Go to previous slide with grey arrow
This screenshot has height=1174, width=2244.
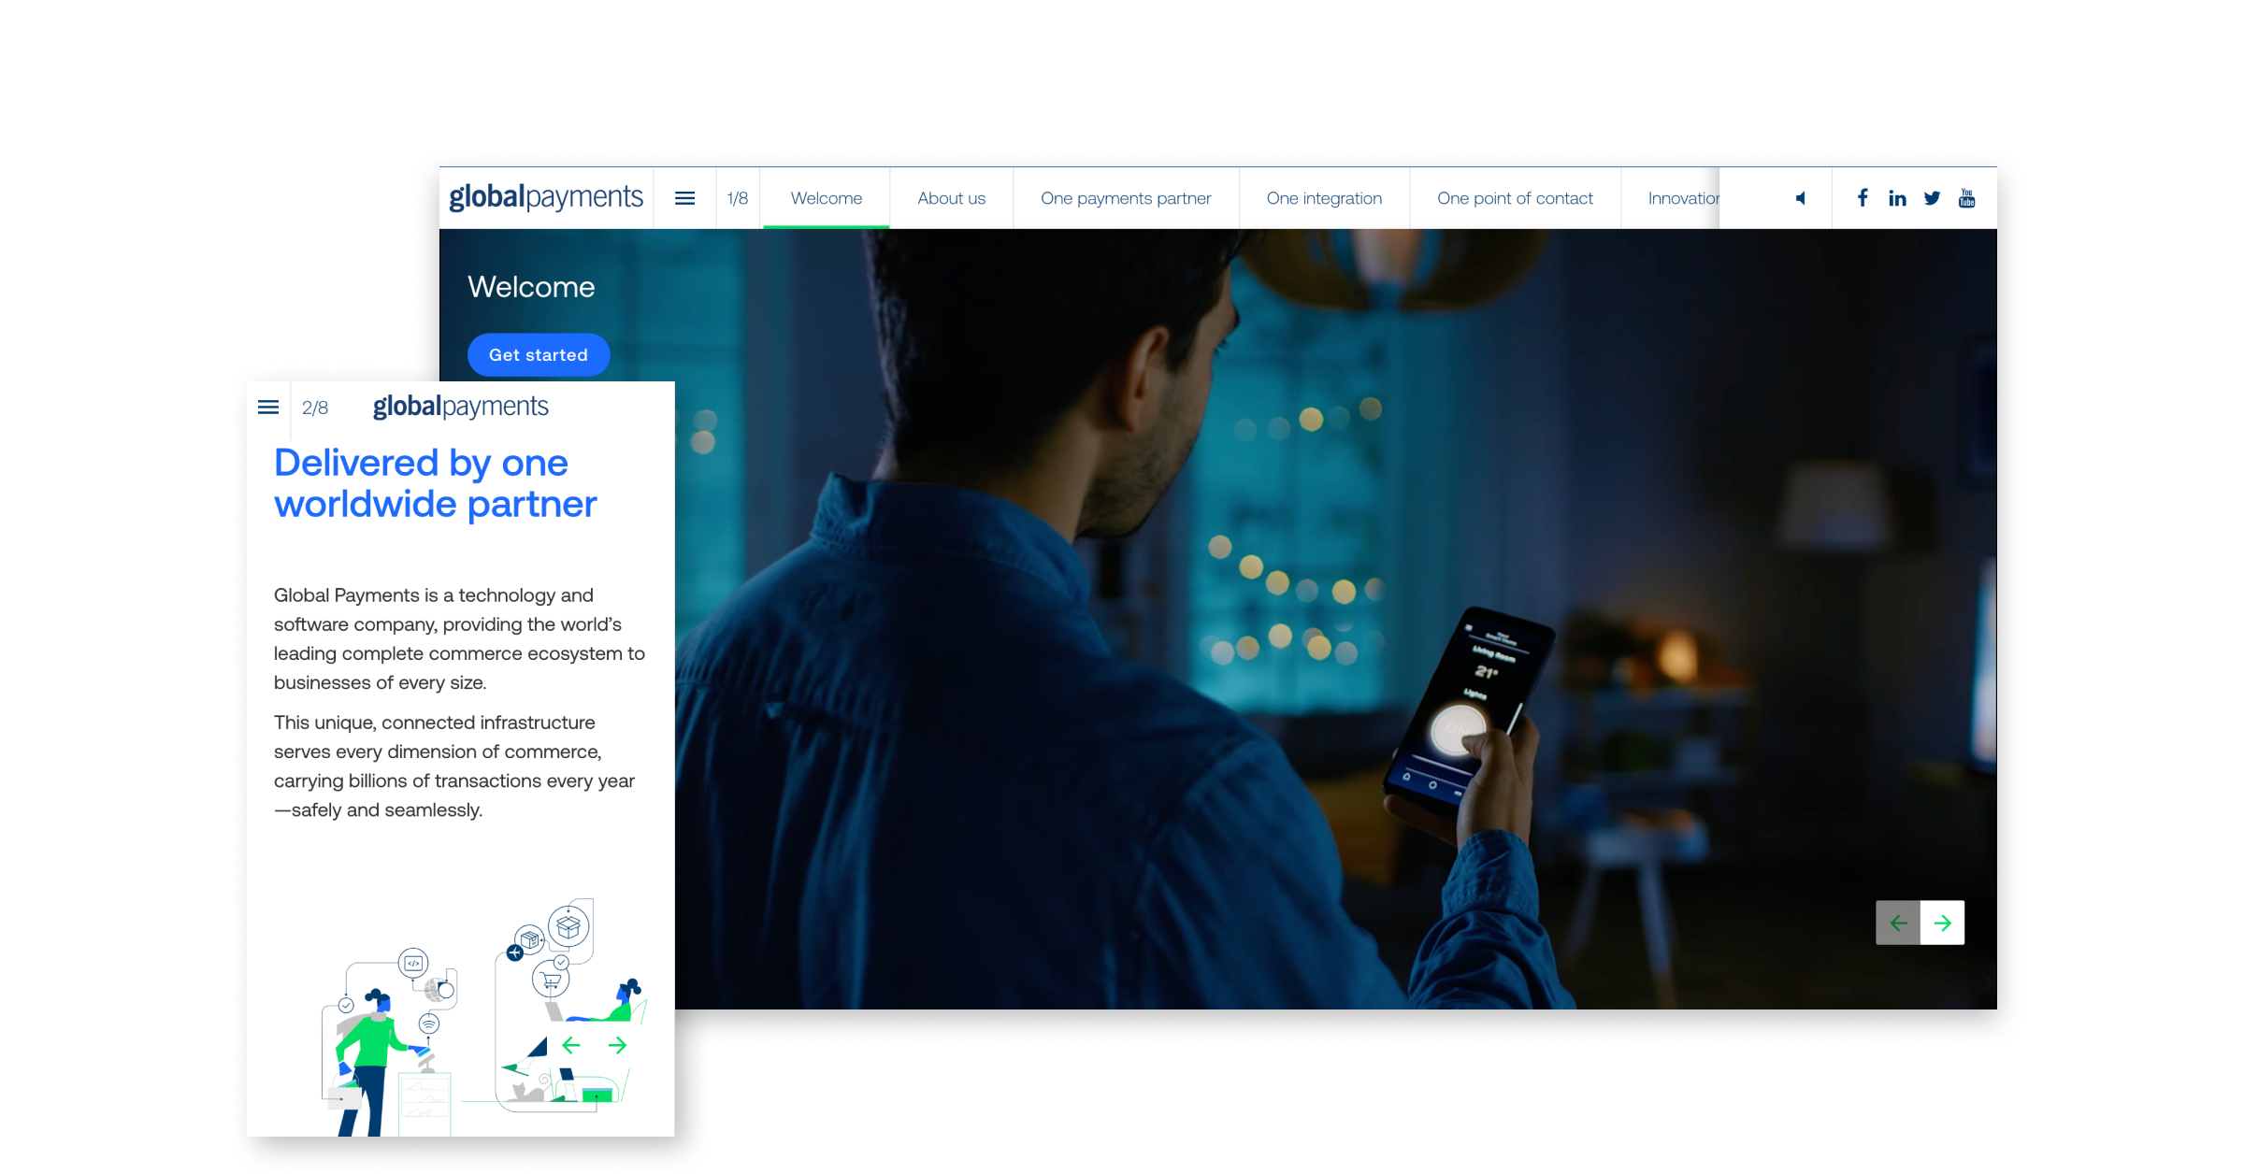(1898, 923)
